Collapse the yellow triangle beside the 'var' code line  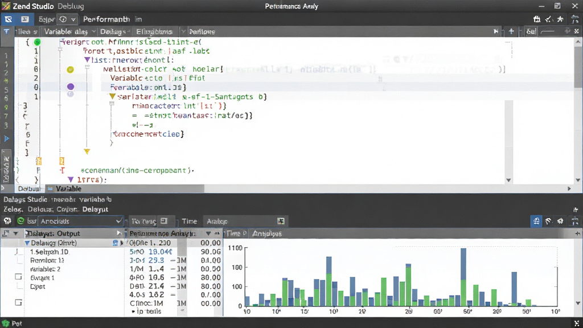point(112,97)
